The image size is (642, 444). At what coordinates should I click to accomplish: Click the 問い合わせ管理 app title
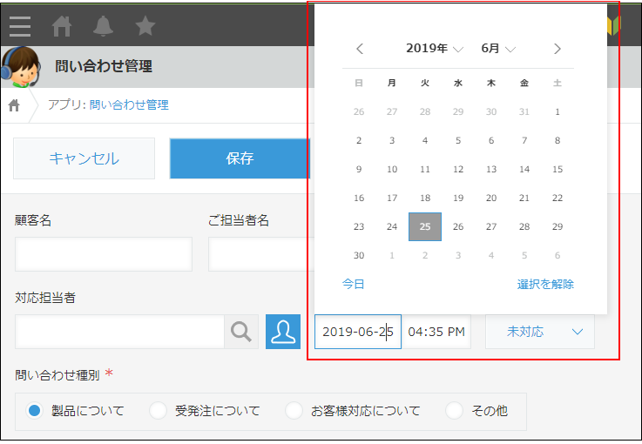(104, 66)
